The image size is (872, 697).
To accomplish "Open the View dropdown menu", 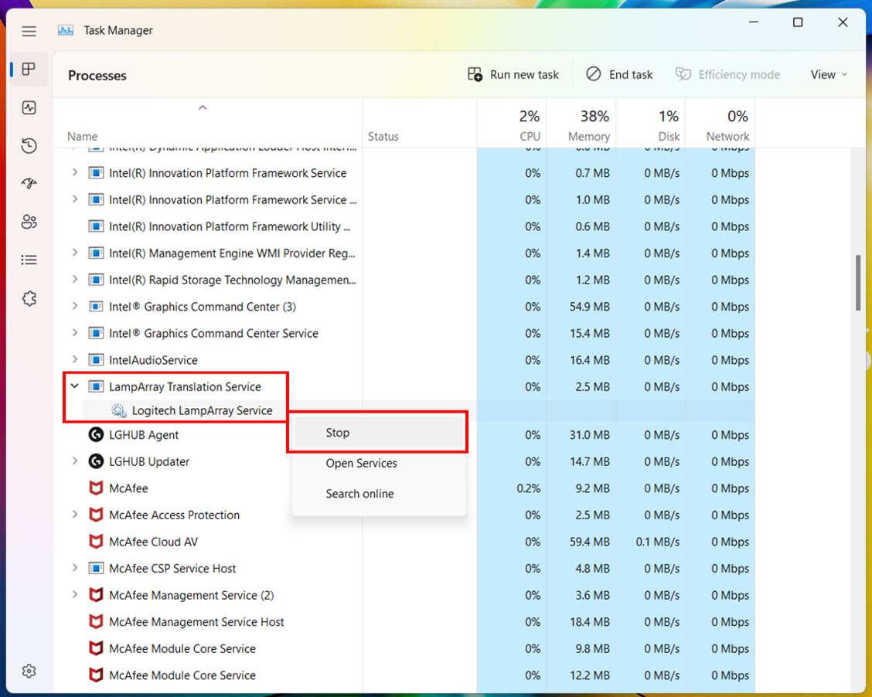I will click(x=829, y=74).
